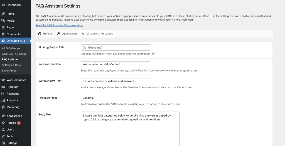Click the Media icon in sidebar
285x146 pixels.
pyautogui.click(x=3, y=21)
